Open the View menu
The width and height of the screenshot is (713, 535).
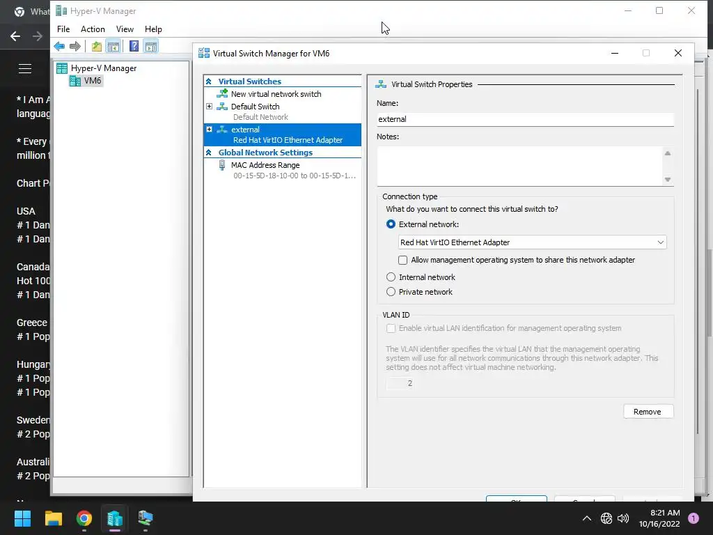pos(125,29)
